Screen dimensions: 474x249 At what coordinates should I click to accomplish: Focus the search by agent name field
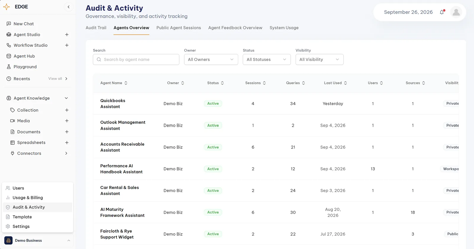[136, 59]
